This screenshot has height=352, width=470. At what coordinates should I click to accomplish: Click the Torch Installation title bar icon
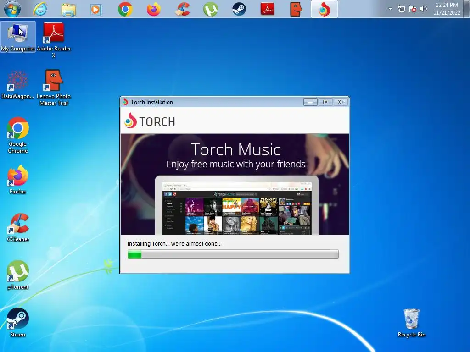125,102
